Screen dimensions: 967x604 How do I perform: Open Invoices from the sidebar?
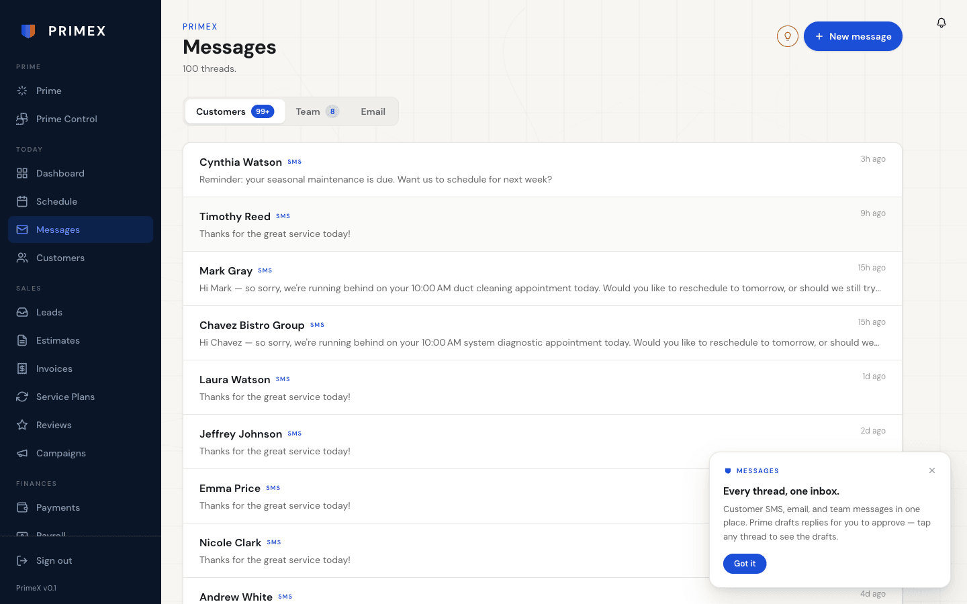81,368
